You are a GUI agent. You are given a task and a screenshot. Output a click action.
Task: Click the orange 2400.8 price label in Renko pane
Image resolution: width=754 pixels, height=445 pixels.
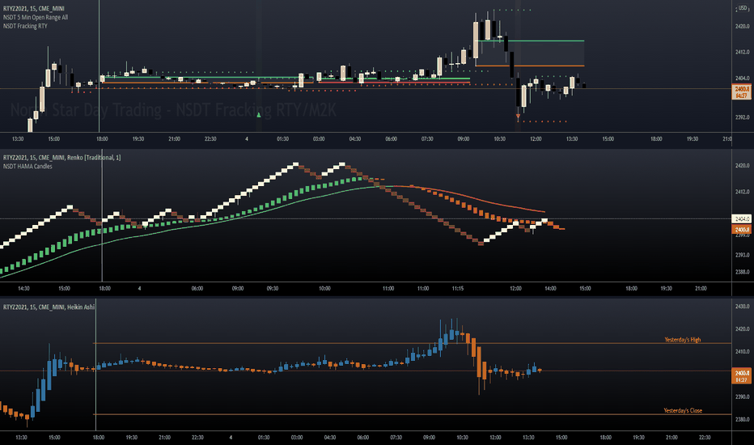(741, 230)
